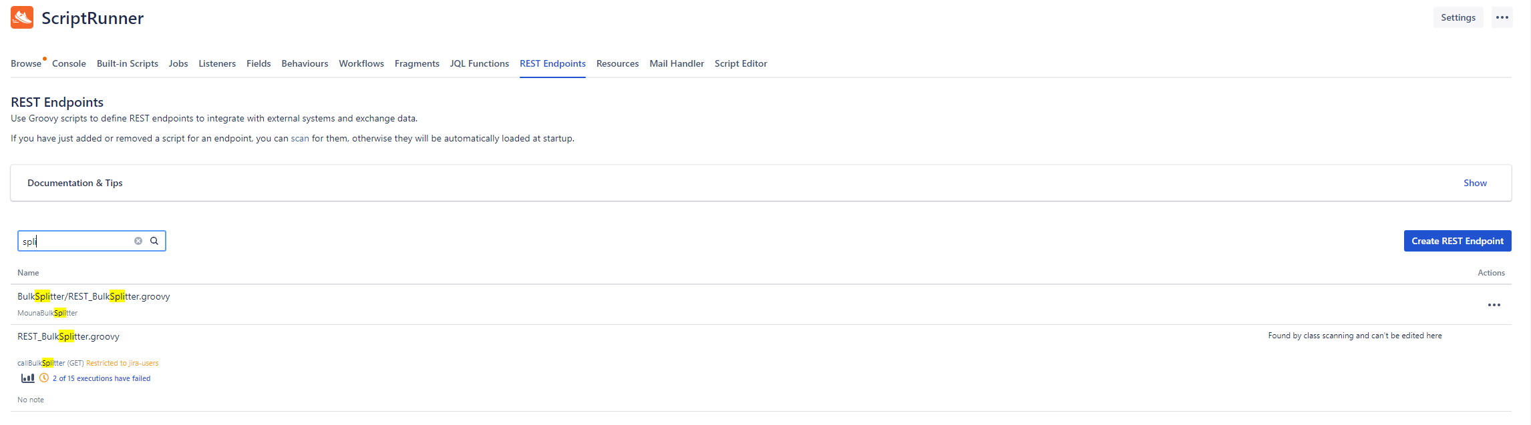Switch to the Resources tab
Viewport: 1531px width, 425px height.
(617, 63)
